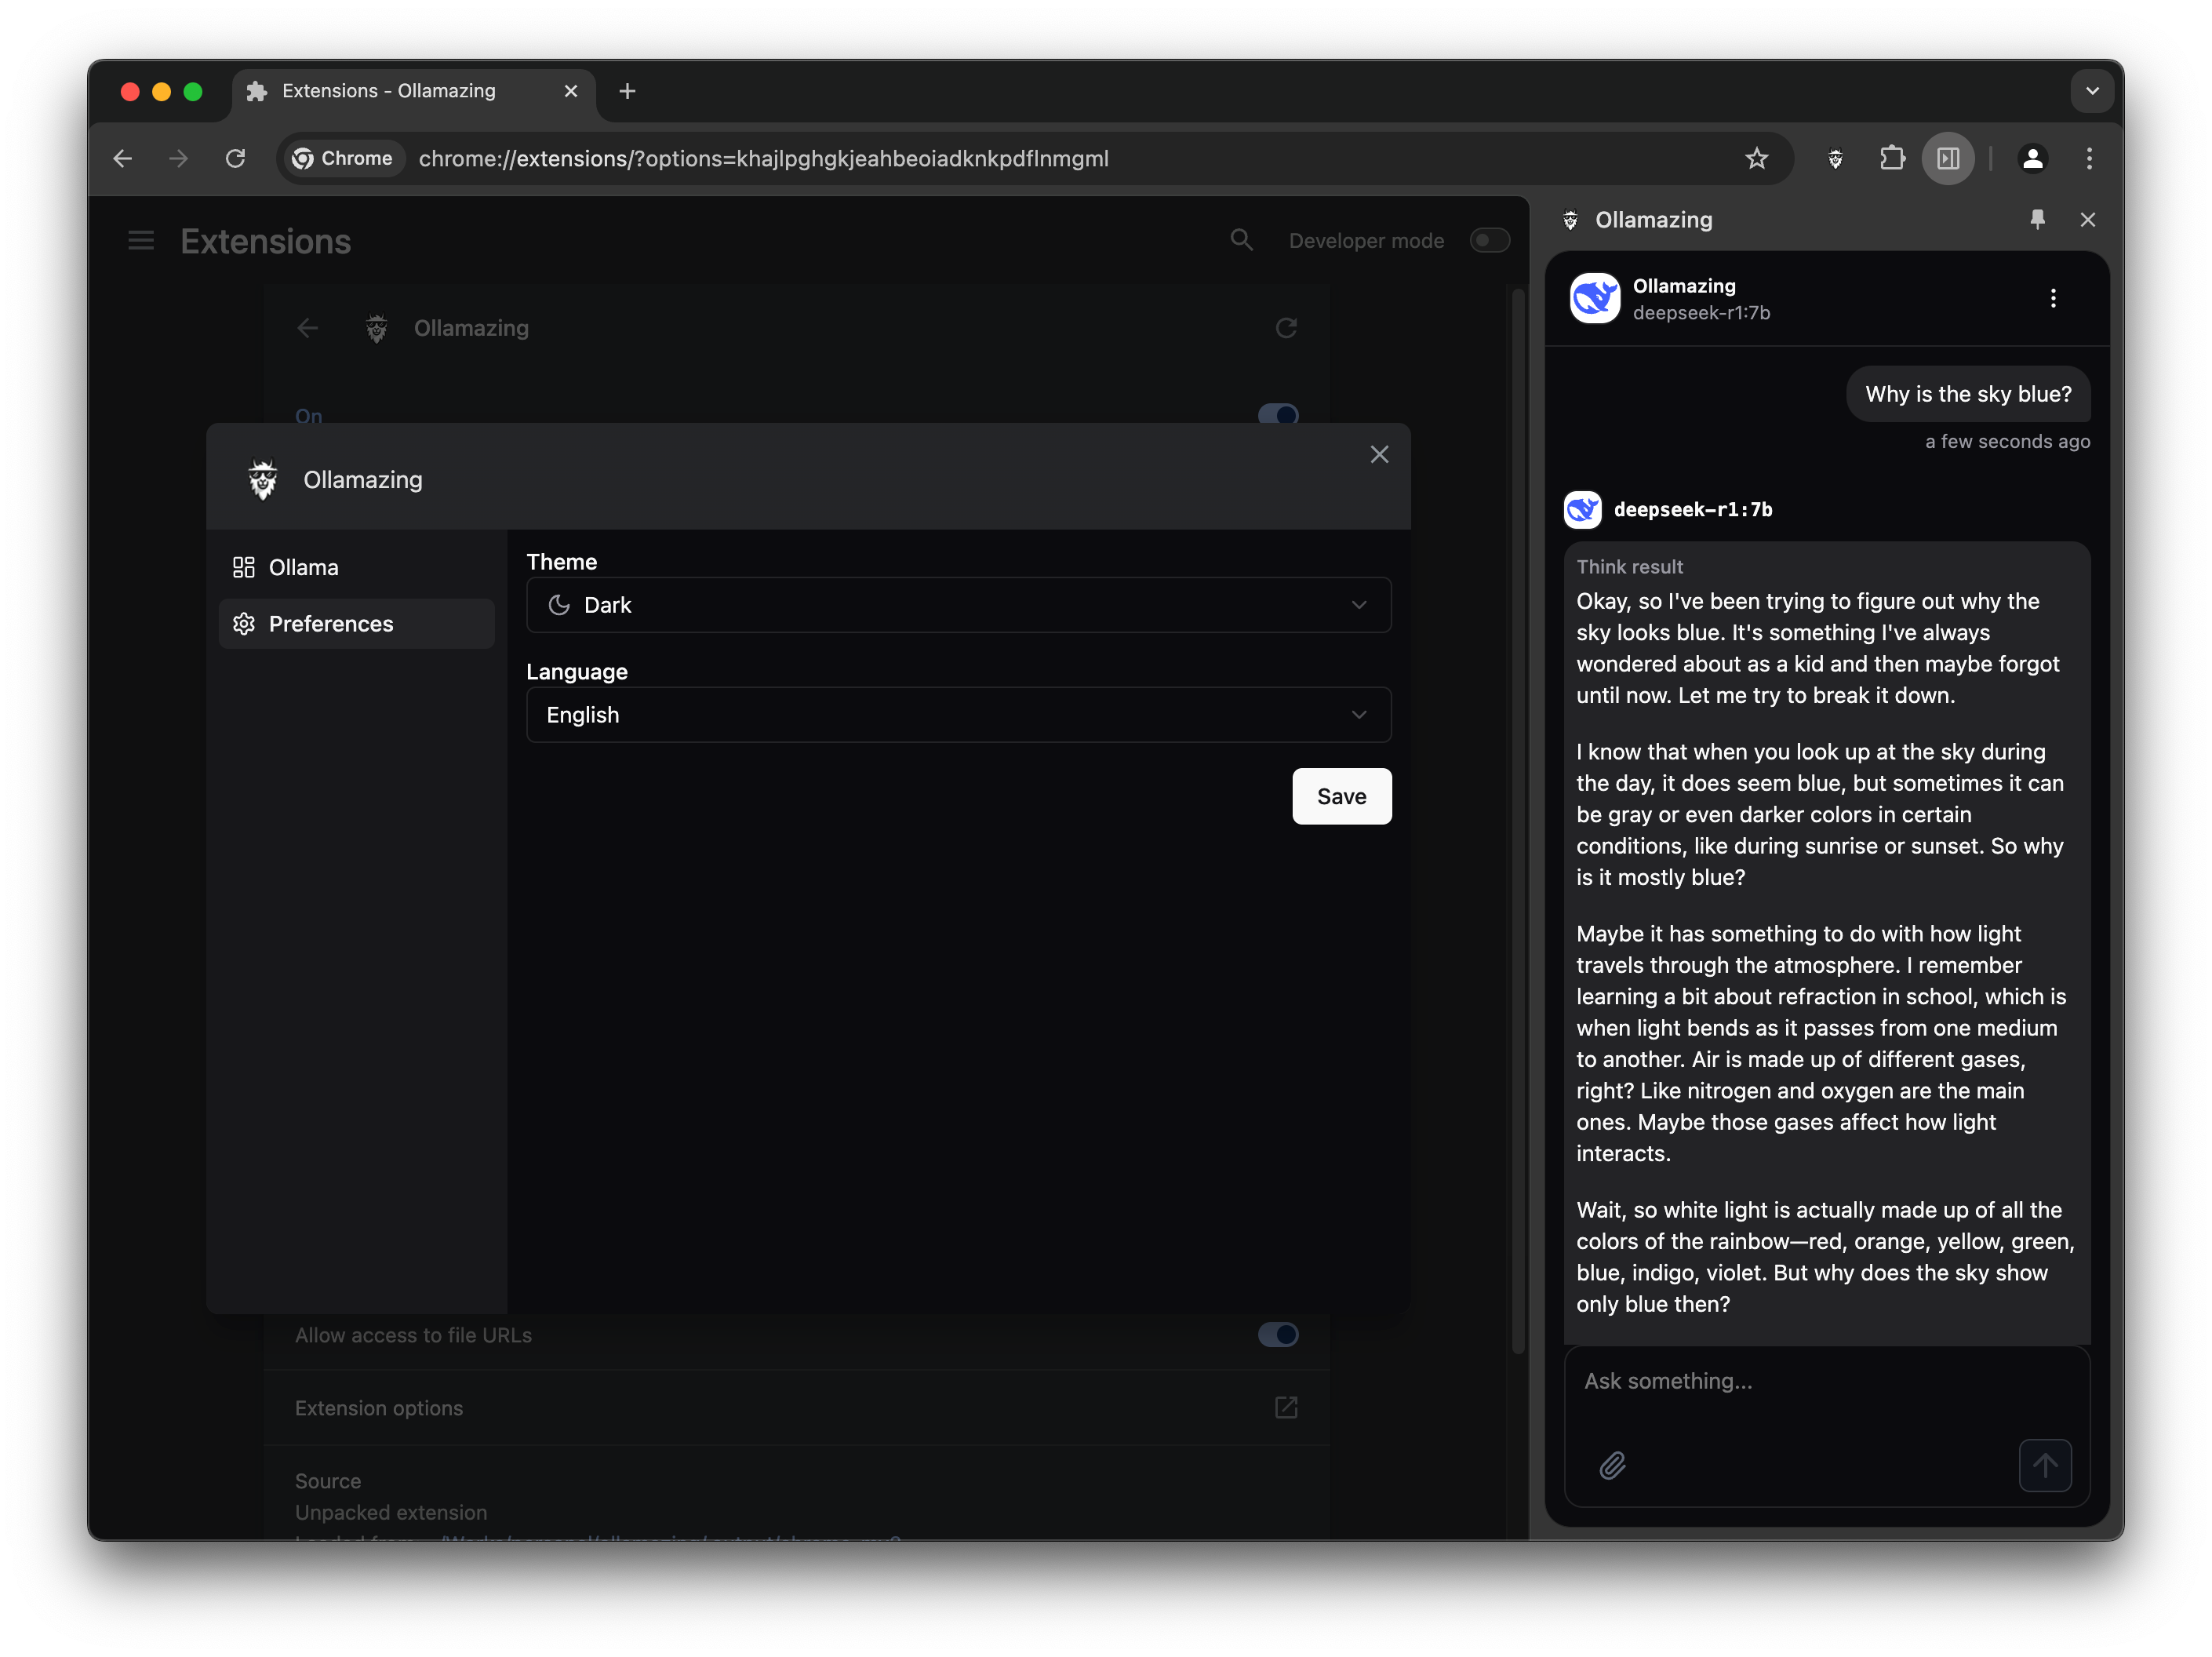
Task: Select the Preferences sidebar item
Action: [356, 623]
